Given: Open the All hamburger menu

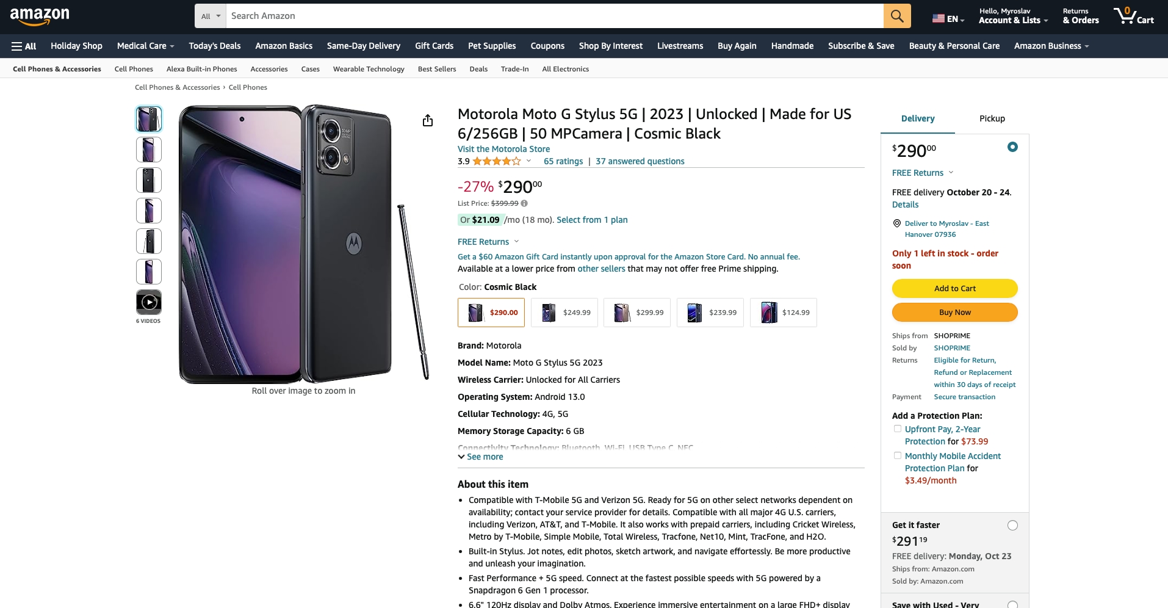Looking at the screenshot, I should coord(24,46).
